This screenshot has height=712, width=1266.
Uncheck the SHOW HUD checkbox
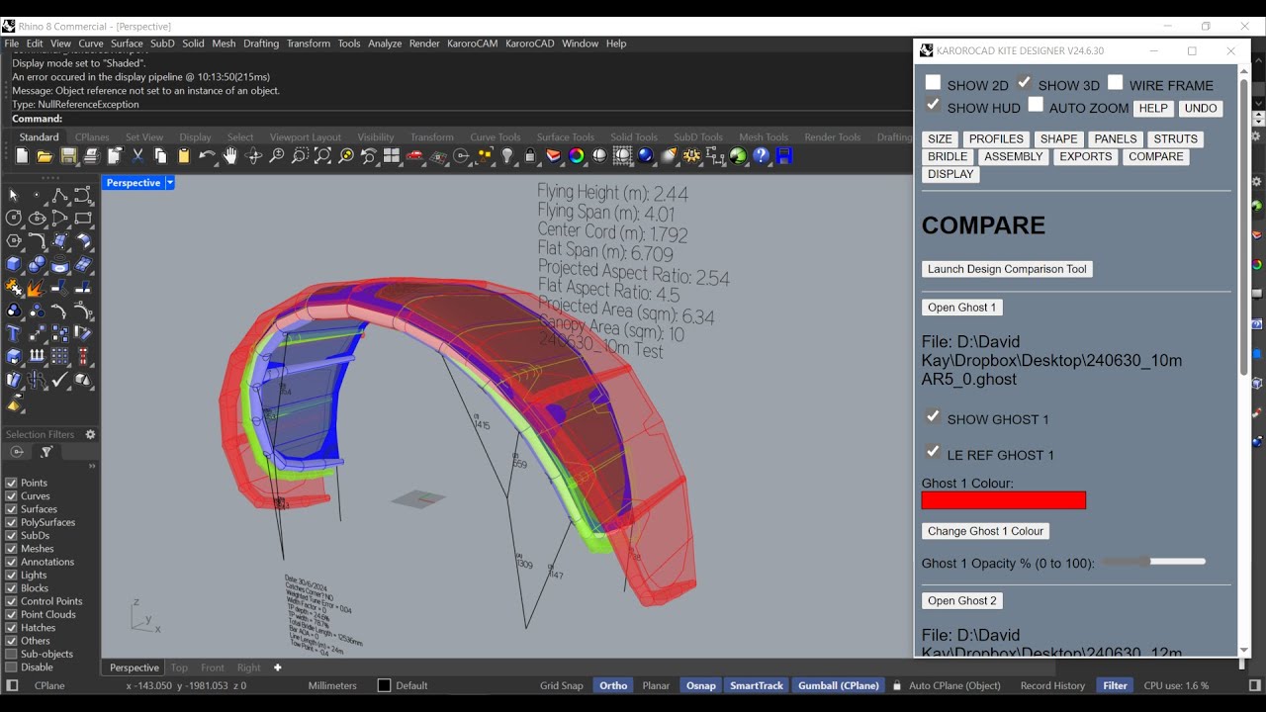[933, 105]
